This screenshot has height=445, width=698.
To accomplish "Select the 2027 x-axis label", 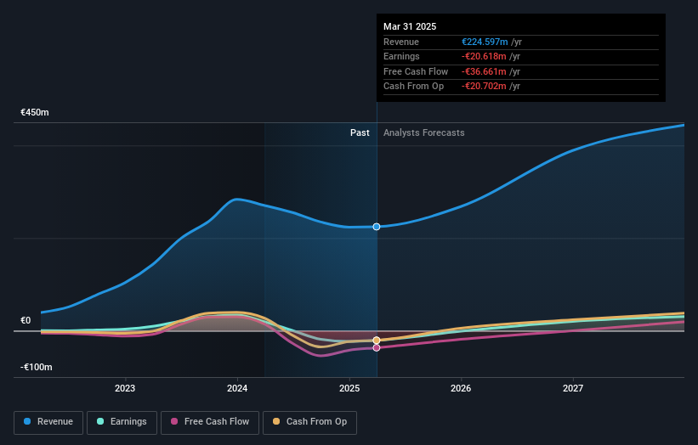I will (573, 388).
